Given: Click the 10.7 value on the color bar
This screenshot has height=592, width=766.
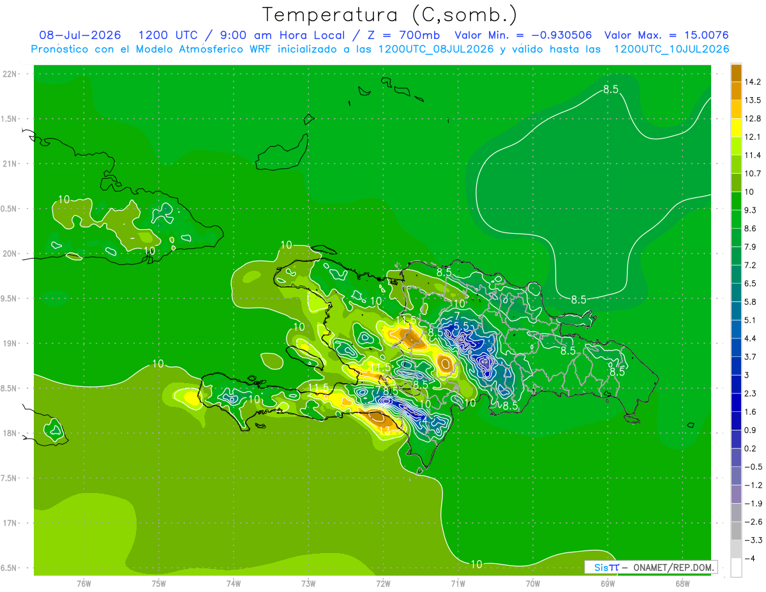Looking at the screenshot, I should pos(753,174).
